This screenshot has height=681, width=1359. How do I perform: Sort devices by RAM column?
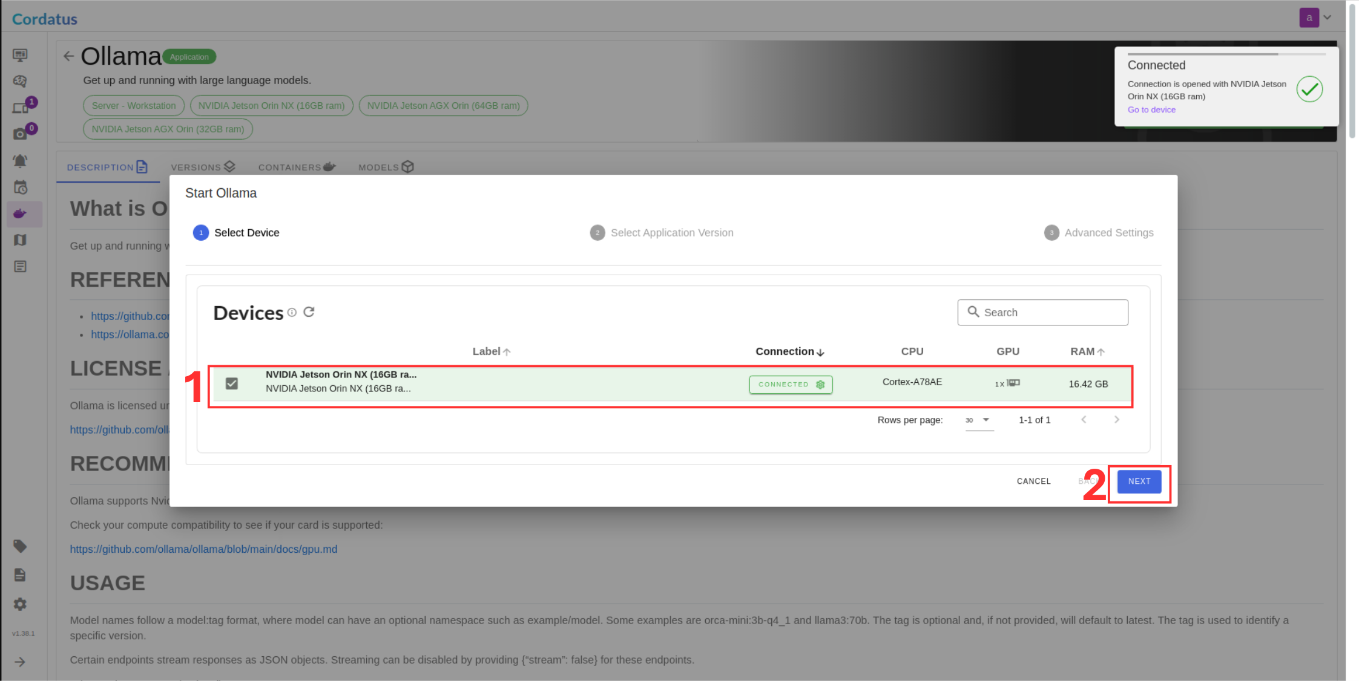click(x=1087, y=351)
